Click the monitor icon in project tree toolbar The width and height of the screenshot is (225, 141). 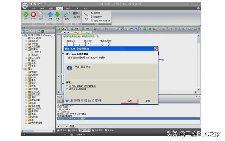(43, 31)
